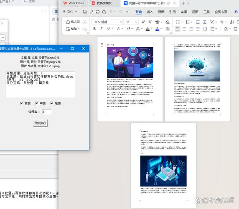Expand the 粘贴 paste options arrow

[x=79, y=29]
